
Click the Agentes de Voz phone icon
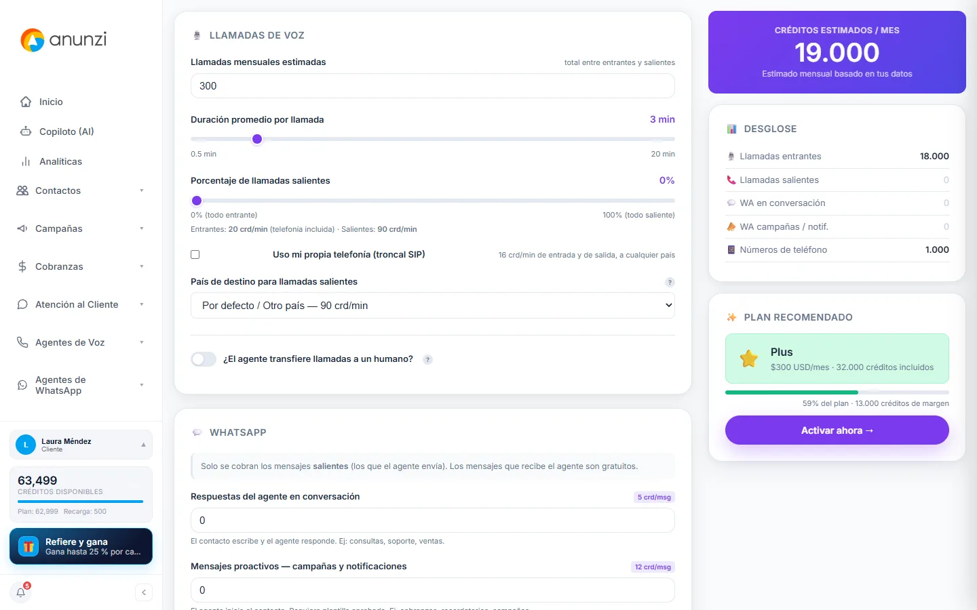pyautogui.click(x=22, y=342)
